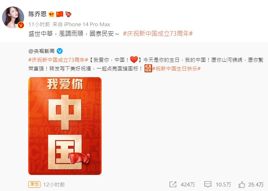Open hashtag 庆祝新中国成立73周年 in 陈乔恩's post
Image resolution: width=268 pixels, height=191 pixels.
pyautogui.click(x=158, y=33)
